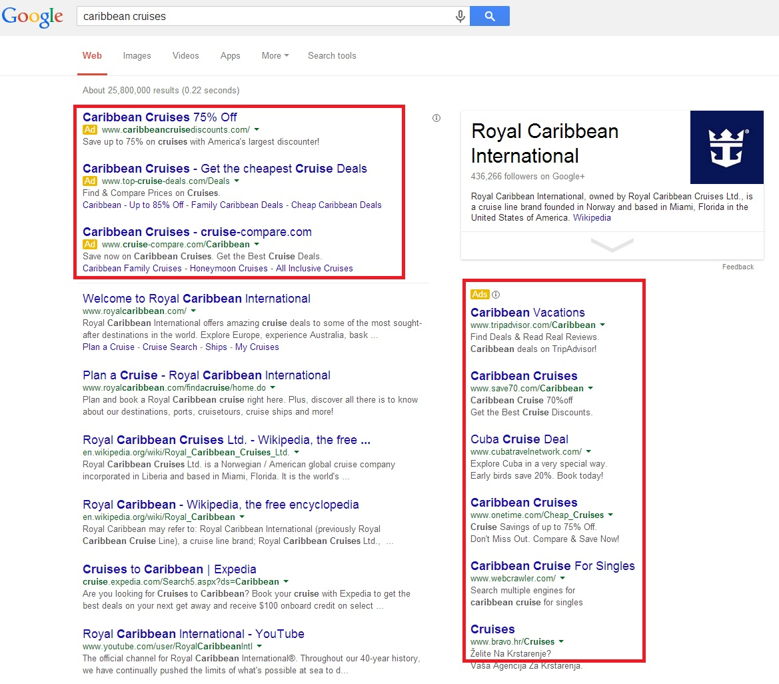Open the URL dropdown arrow beside www.royalcaribbean.com
The image size is (779, 684).
point(193,310)
